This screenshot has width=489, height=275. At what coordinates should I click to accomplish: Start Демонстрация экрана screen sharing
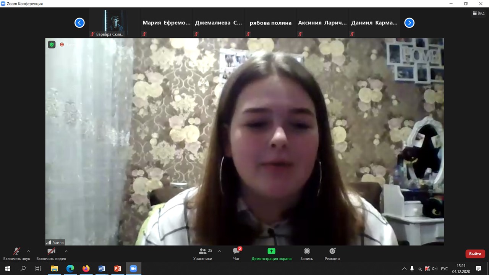pyautogui.click(x=271, y=251)
